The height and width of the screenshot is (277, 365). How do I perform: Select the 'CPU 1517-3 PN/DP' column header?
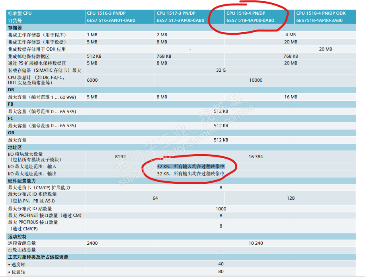point(176,13)
